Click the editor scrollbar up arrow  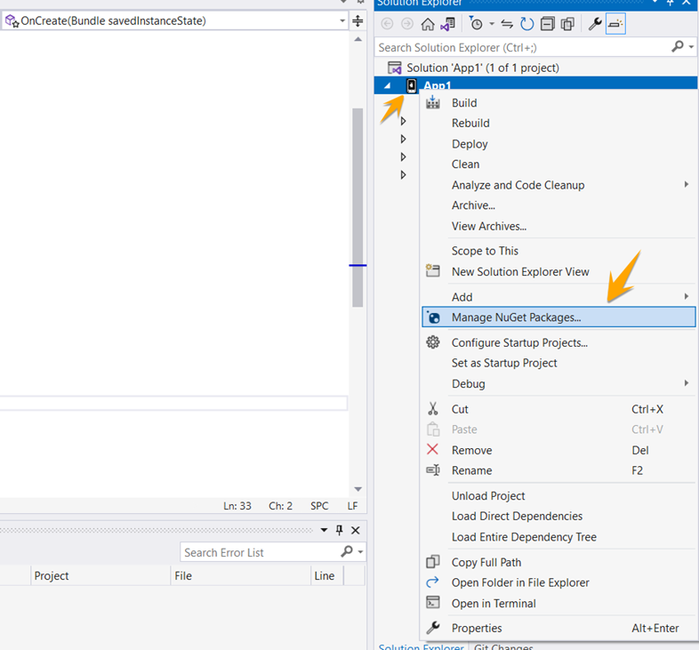coord(358,40)
